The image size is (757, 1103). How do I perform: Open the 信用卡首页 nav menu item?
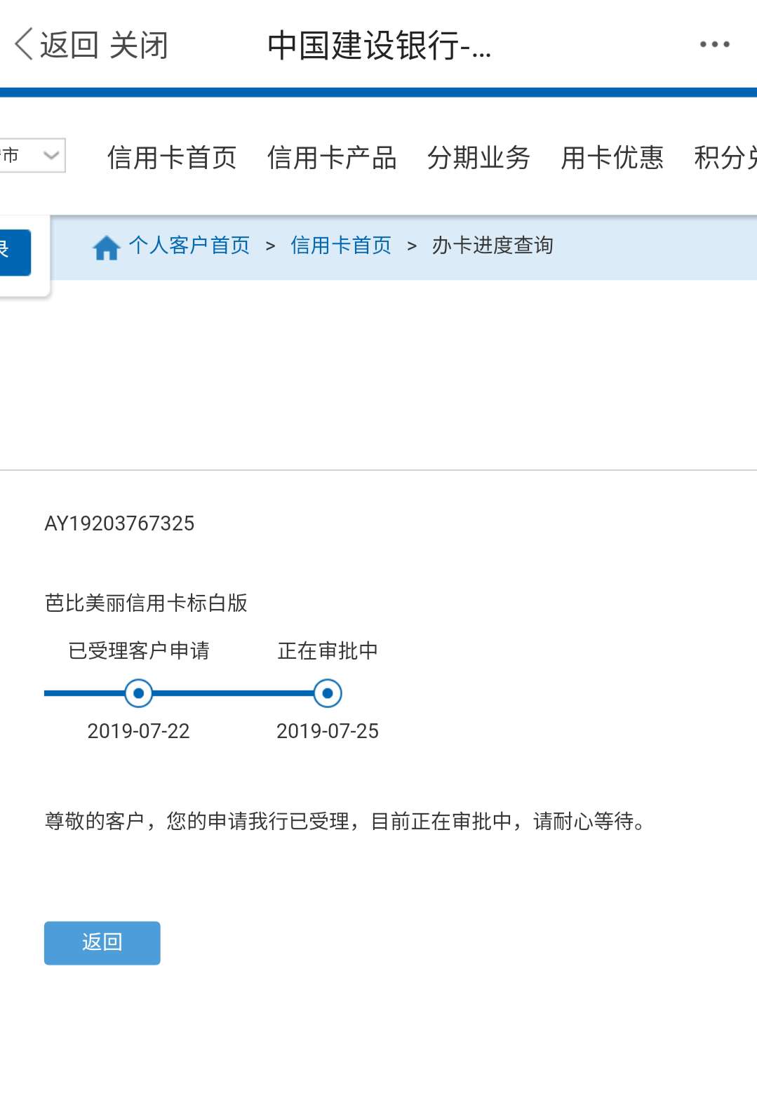click(172, 158)
